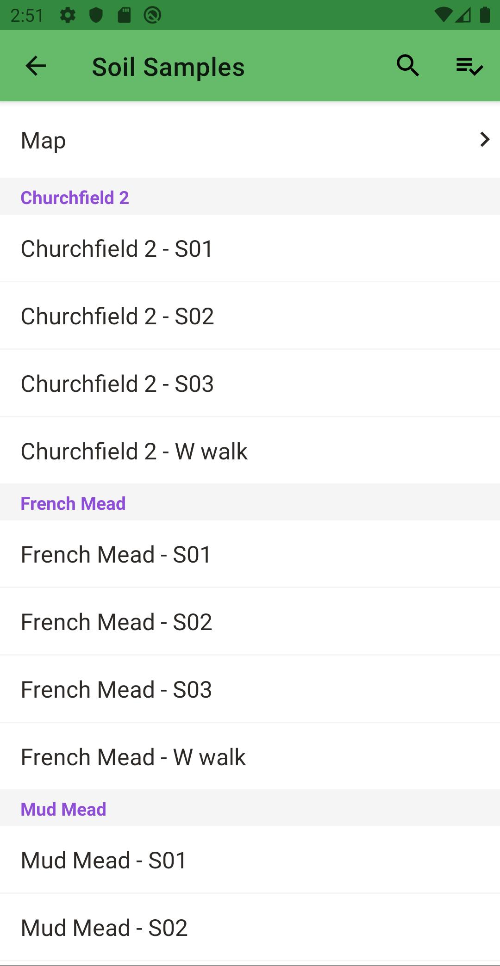Image resolution: width=500 pixels, height=966 pixels.
Task: Select Churchfield 2 - S02 sample
Action: coord(250,316)
